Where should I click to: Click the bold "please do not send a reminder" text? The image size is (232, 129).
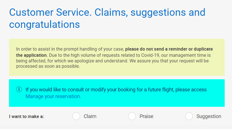click(x=156, y=49)
